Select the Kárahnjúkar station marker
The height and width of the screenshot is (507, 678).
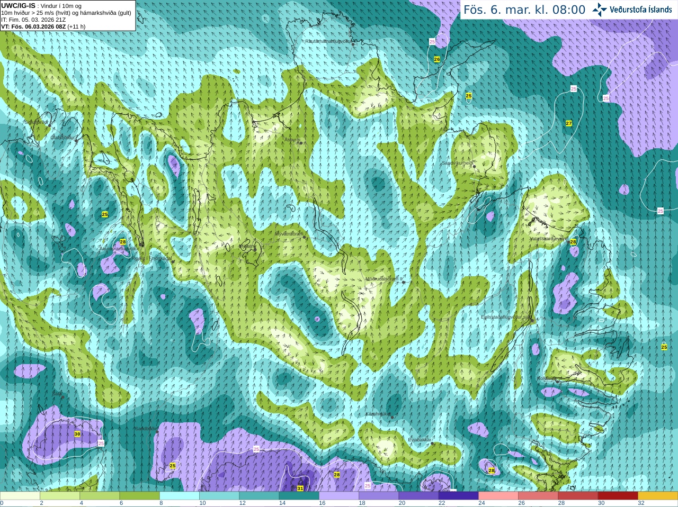click(392, 417)
